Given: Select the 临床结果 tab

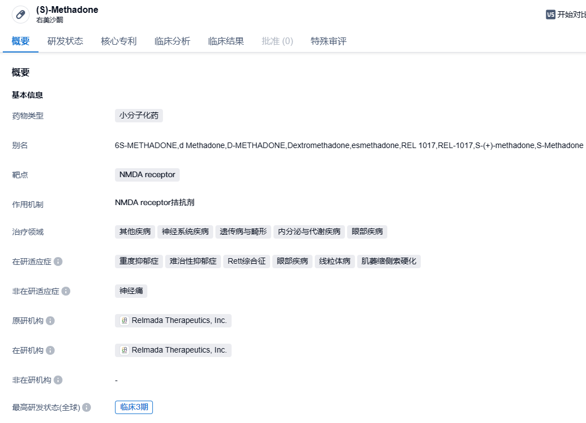Looking at the screenshot, I should [x=226, y=41].
